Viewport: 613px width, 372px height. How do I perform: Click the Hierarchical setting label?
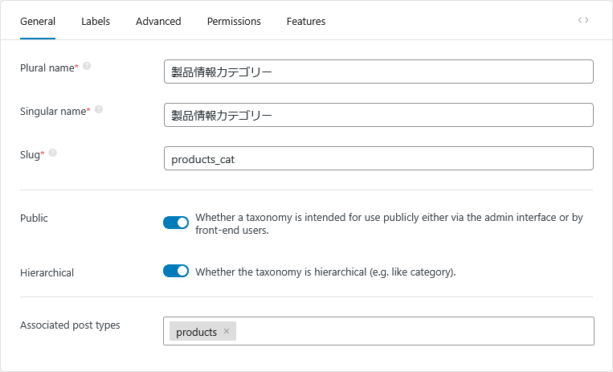click(47, 273)
